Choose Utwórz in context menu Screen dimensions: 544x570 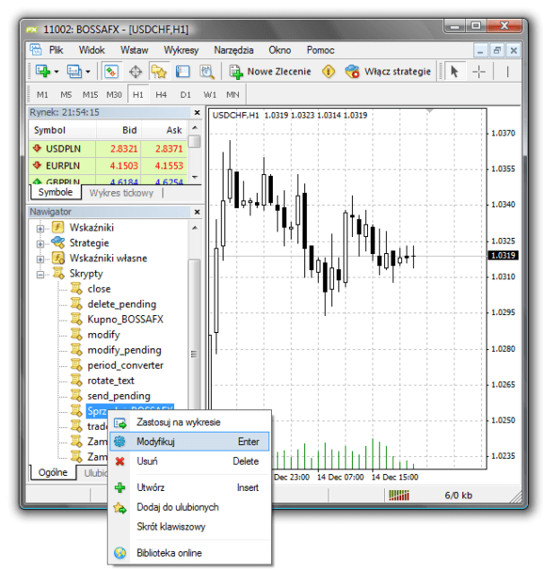(189, 487)
